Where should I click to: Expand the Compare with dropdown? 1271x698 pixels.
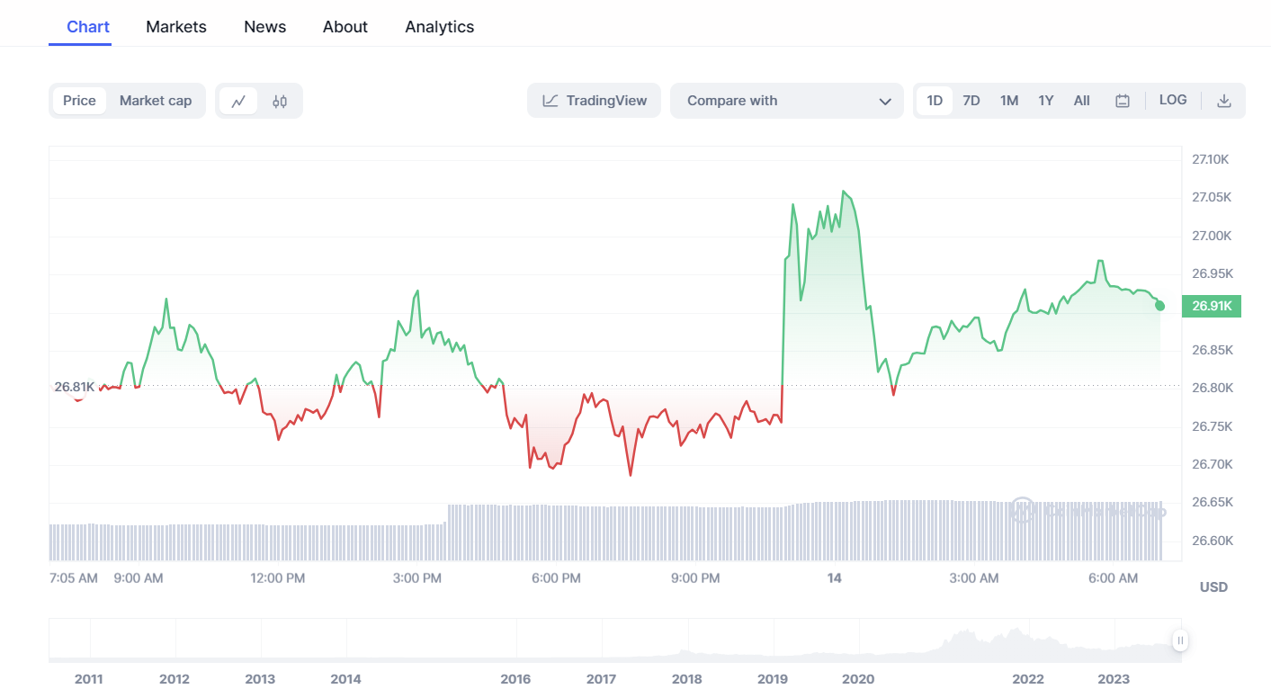(x=787, y=101)
